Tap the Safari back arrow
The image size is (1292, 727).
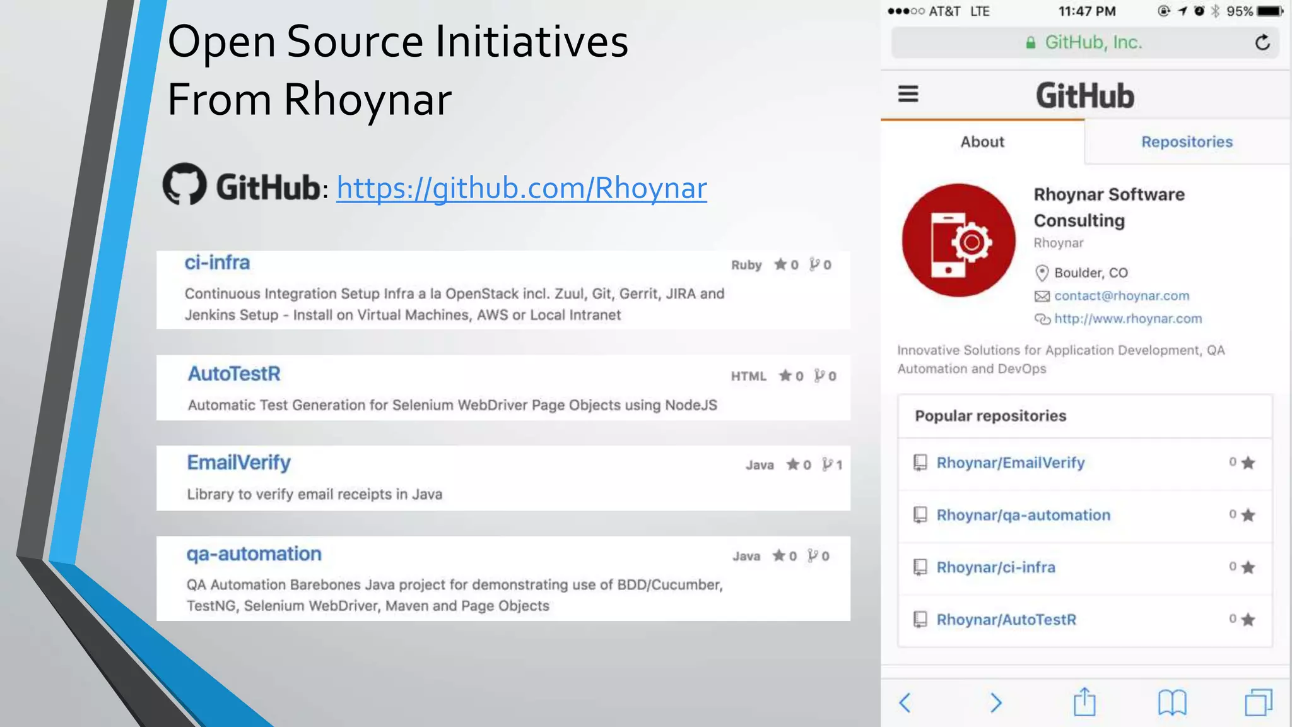905,702
